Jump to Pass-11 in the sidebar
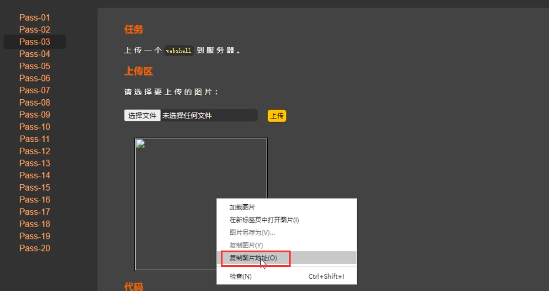549x291 pixels. pos(35,139)
